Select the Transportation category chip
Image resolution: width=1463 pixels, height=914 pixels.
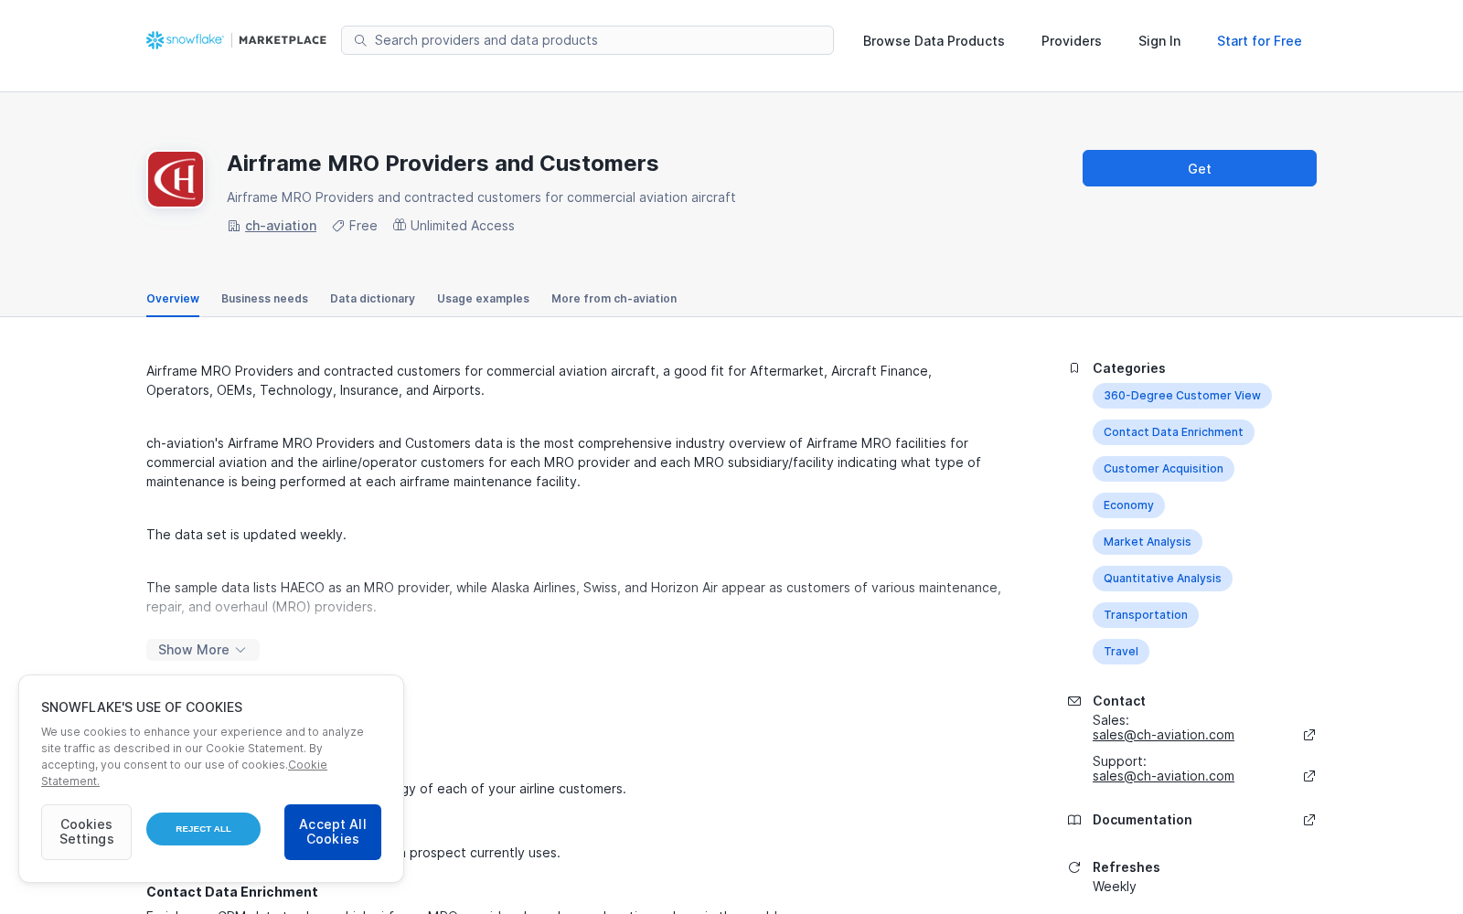[x=1145, y=615]
